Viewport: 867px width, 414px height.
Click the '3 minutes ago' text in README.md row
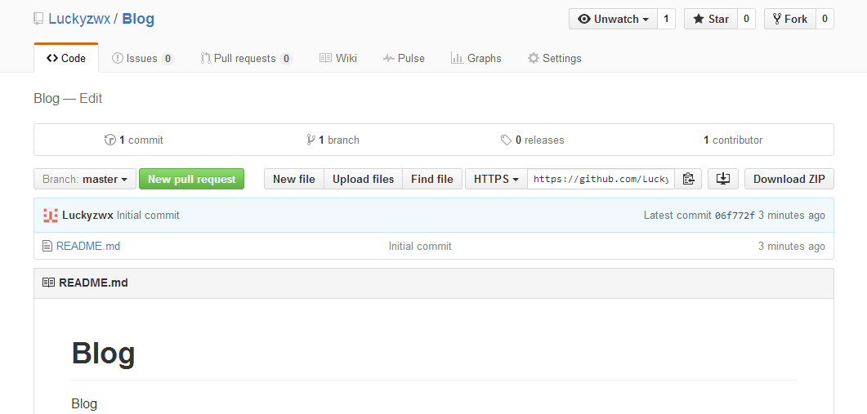point(792,246)
